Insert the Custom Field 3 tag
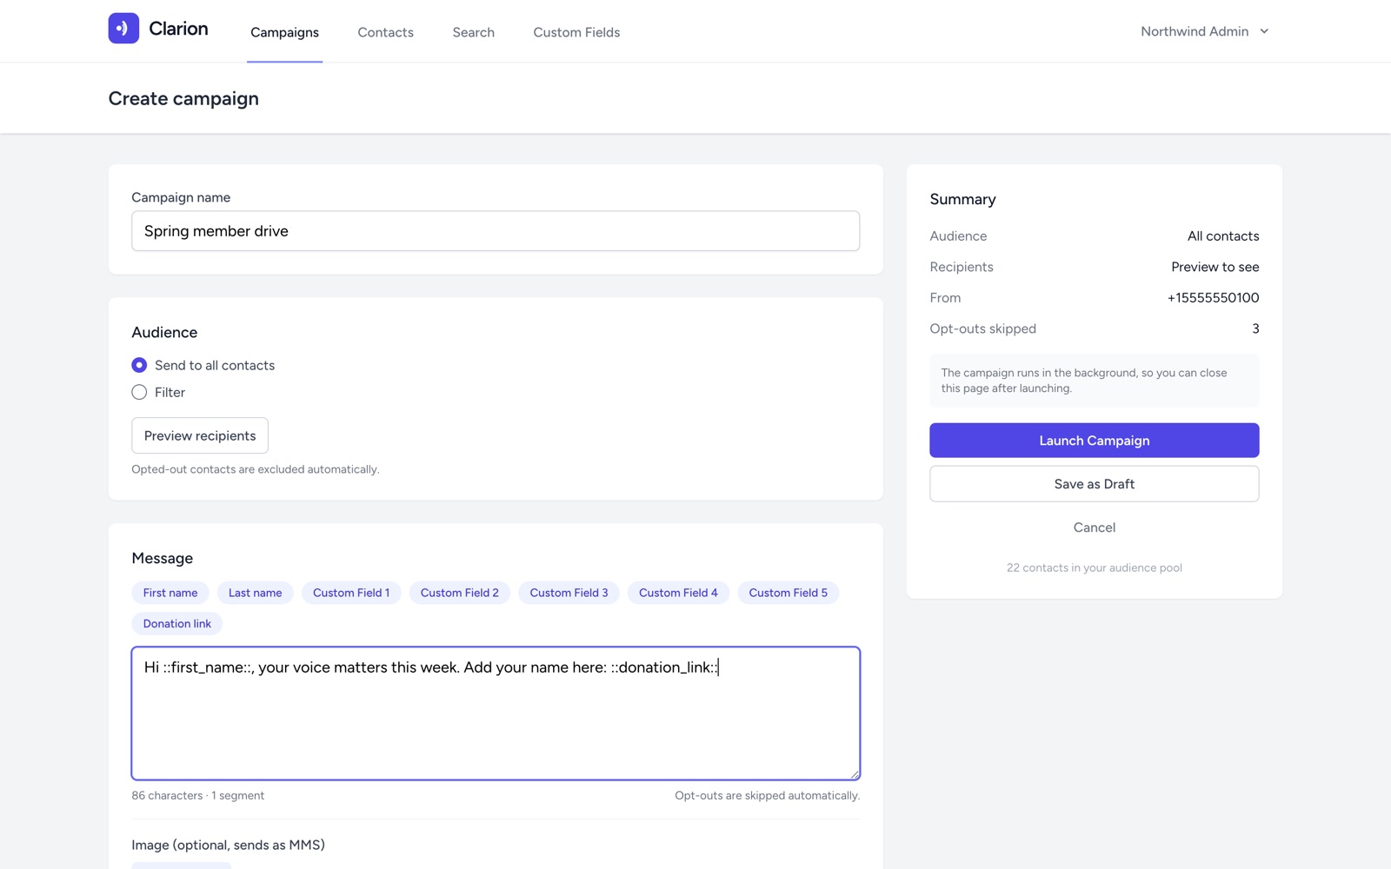The height and width of the screenshot is (869, 1391). [569, 593]
